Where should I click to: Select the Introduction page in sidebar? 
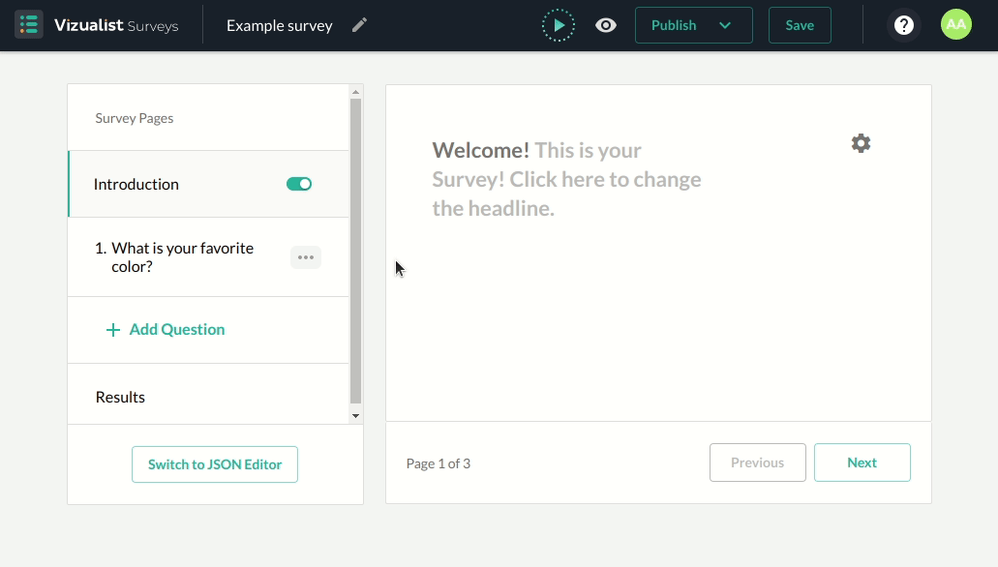(136, 184)
